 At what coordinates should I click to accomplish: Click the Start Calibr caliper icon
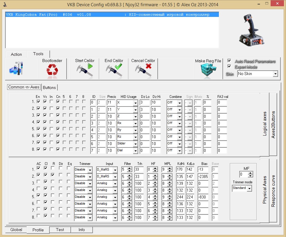pyautogui.click(x=85, y=70)
